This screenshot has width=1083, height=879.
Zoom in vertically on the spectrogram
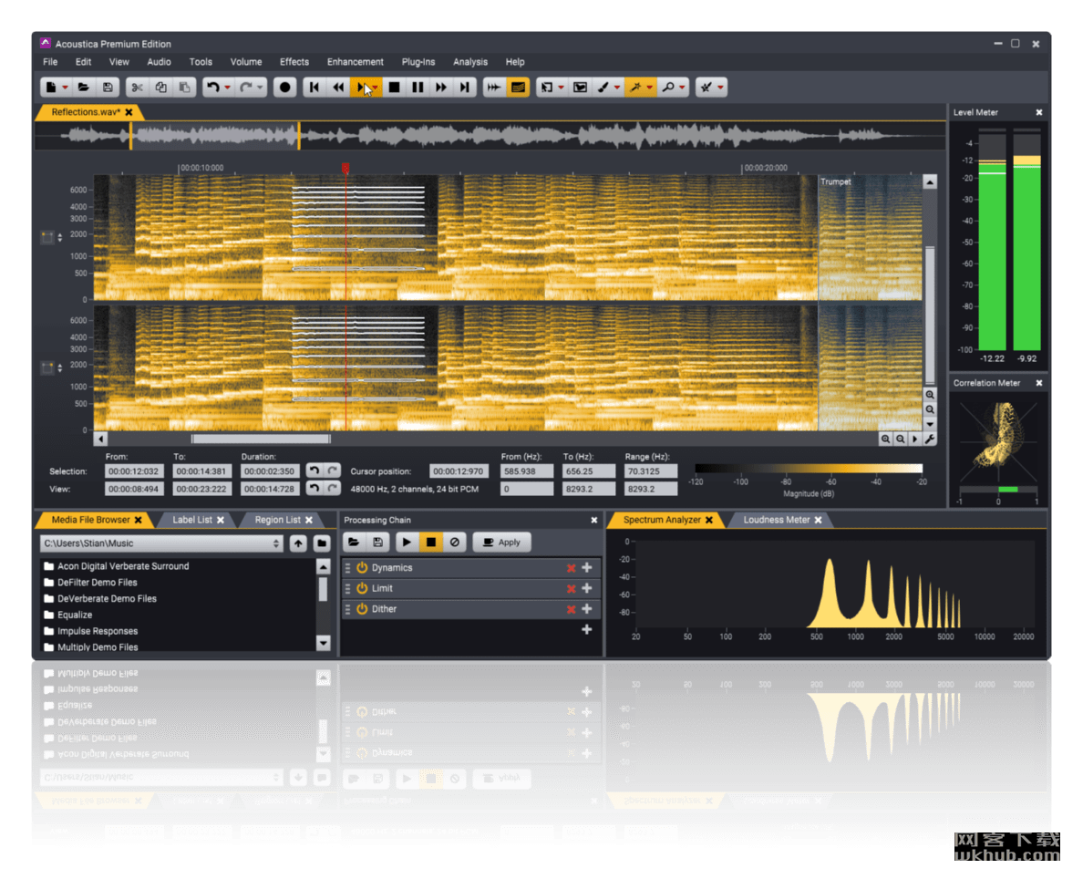coord(931,395)
